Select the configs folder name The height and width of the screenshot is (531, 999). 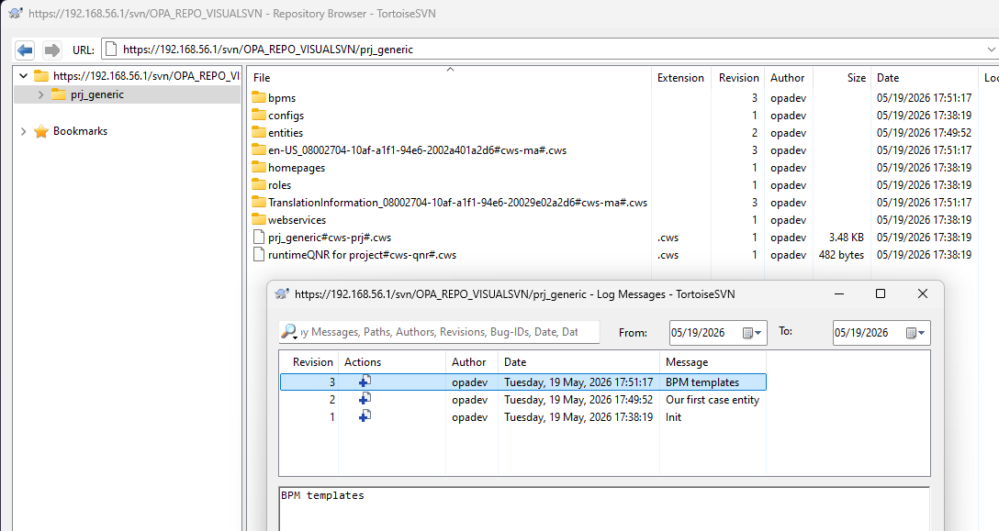coord(286,116)
